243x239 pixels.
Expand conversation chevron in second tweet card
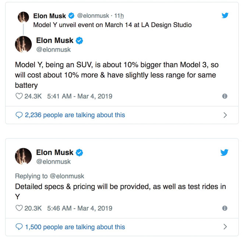225,227
